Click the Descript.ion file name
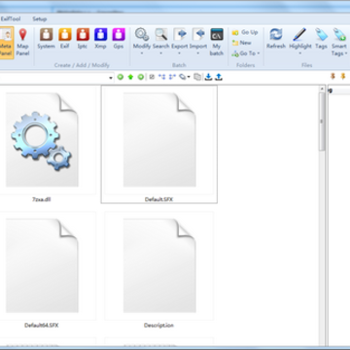The width and height of the screenshot is (350, 350). [158, 326]
